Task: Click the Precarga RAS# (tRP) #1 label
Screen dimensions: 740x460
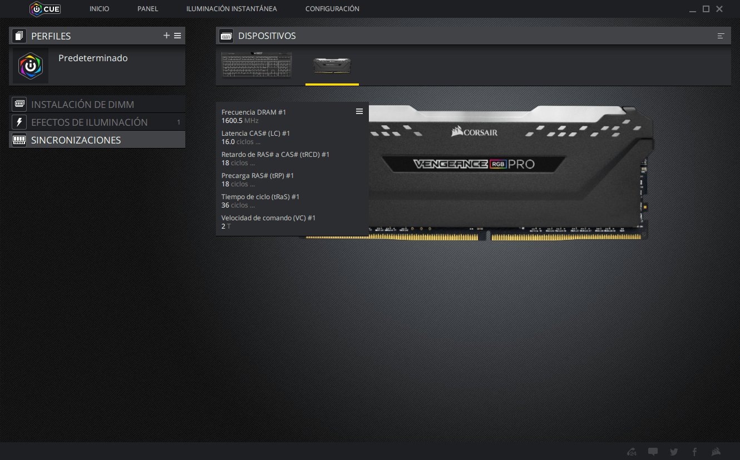Action: point(258,176)
